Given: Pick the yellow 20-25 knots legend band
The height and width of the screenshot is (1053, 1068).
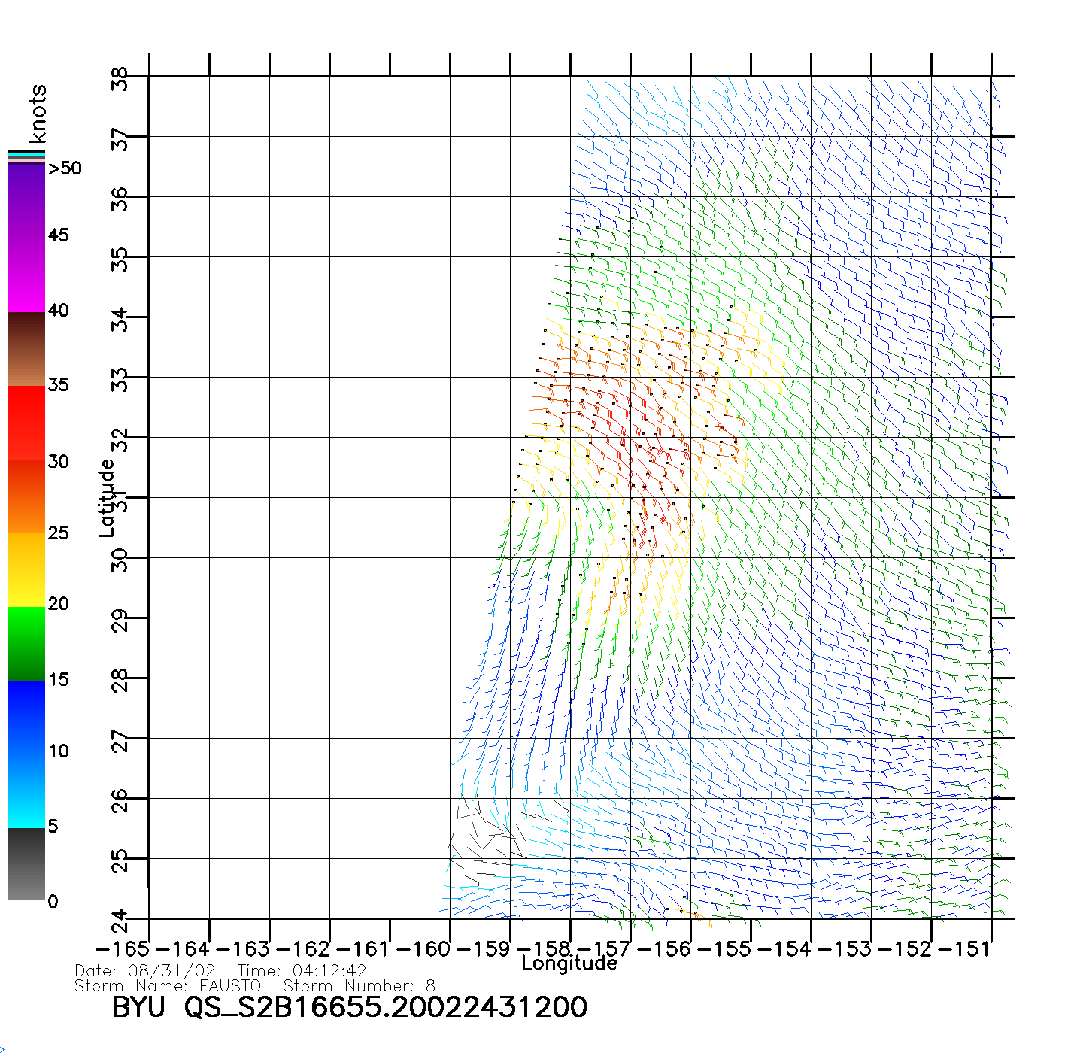Looking at the screenshot, I should [x=26, y=569].
